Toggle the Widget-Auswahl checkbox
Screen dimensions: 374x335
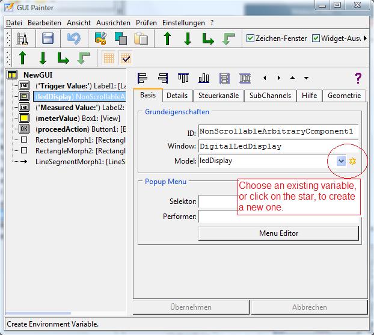(316, 38)
